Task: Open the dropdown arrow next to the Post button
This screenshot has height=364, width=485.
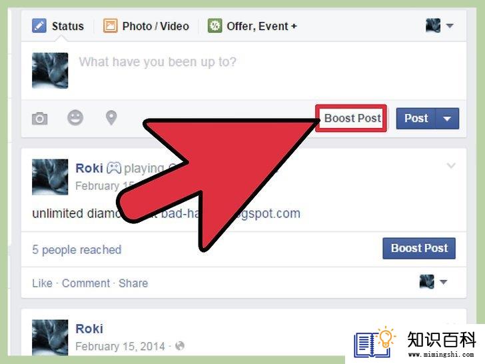Action: tap(447, 119)
